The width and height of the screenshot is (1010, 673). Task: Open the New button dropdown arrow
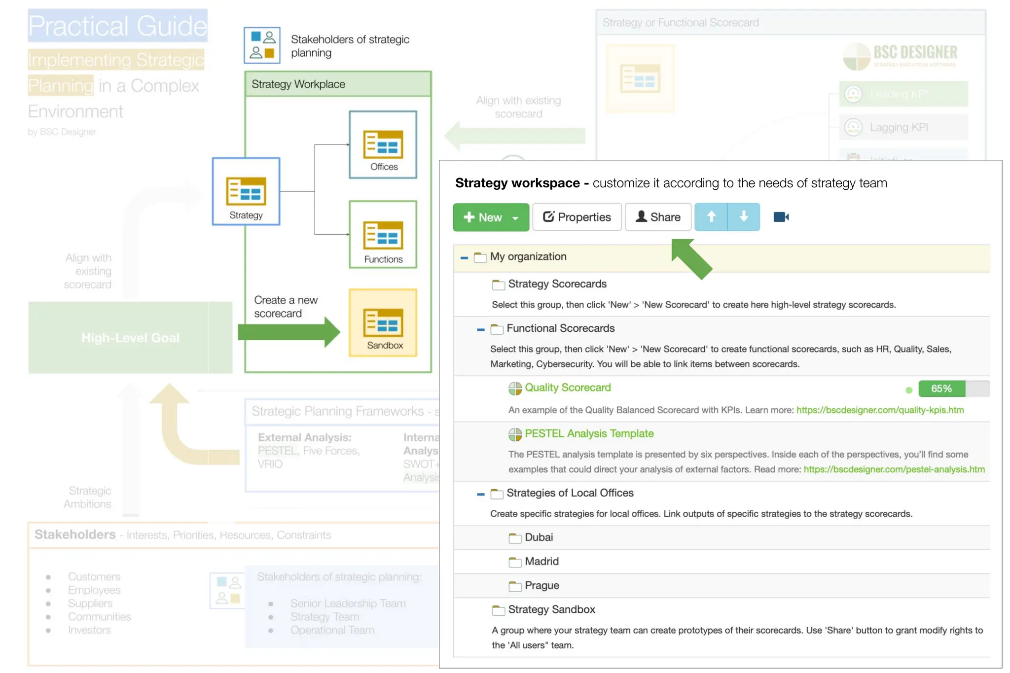point(515,218)
